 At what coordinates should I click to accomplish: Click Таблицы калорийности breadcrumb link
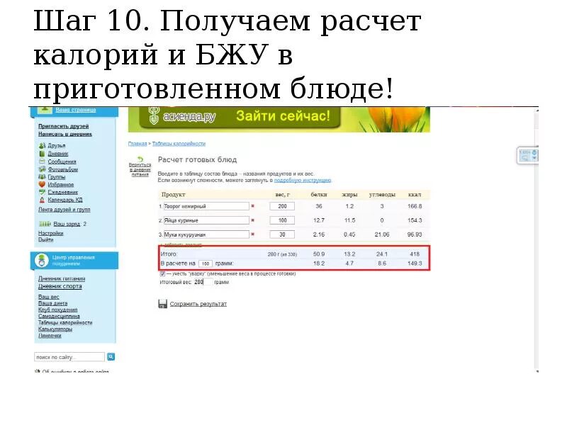(179, 144)
